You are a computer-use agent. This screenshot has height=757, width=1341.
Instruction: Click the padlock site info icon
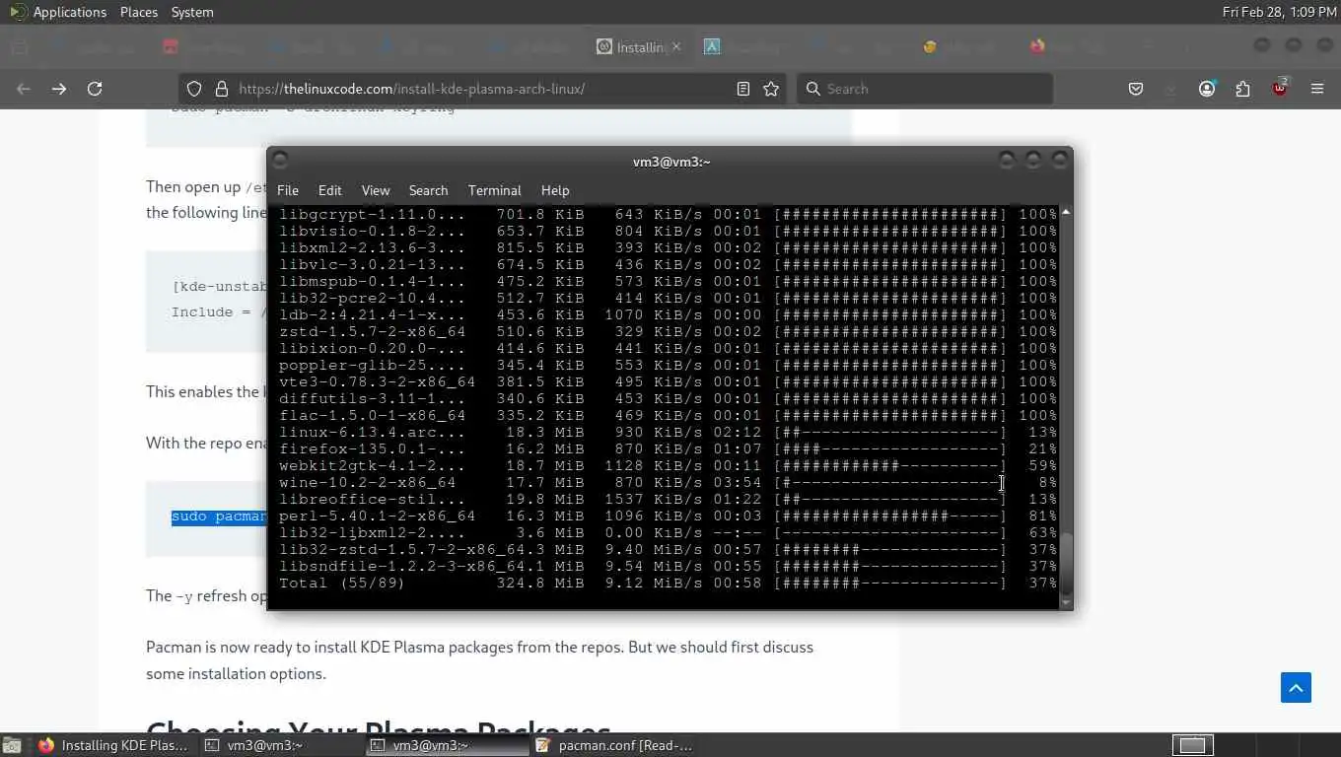click(221, 89)
